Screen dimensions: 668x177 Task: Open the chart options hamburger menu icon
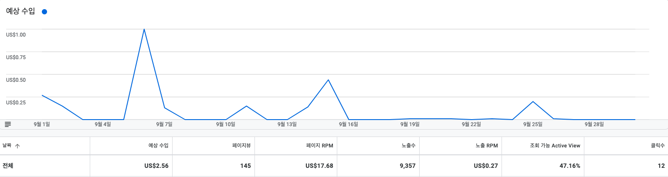click(8, 124)
